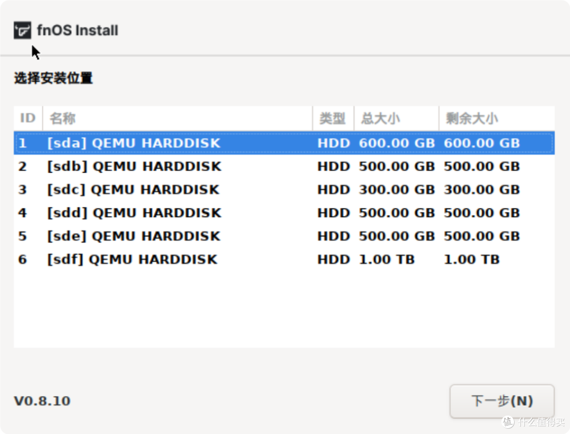Click the 剩余大小 column header
Viewport: 570px width, 434px height.
pyautogui.click(x=471, y=118)
